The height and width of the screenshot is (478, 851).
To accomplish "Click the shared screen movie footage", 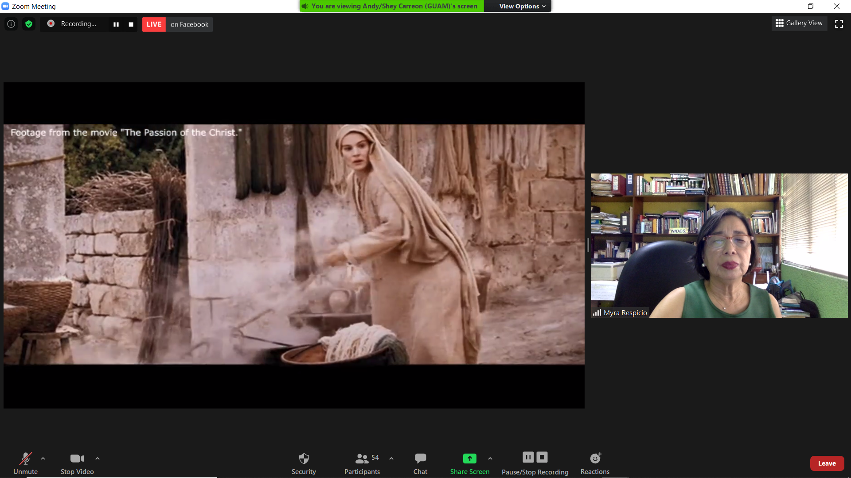I will pyautogui.click(x=294, y=245).
